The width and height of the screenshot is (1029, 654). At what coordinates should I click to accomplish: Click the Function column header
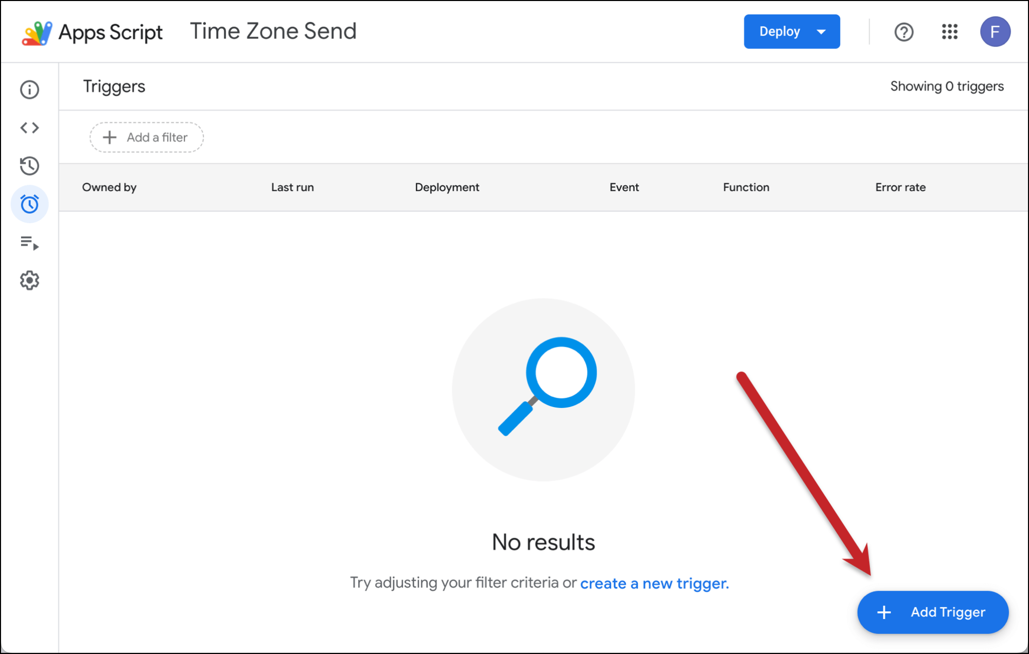(x=746, y=187)
